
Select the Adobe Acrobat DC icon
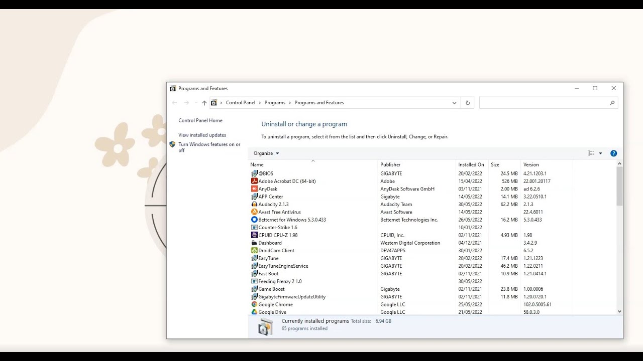(254, 181)
